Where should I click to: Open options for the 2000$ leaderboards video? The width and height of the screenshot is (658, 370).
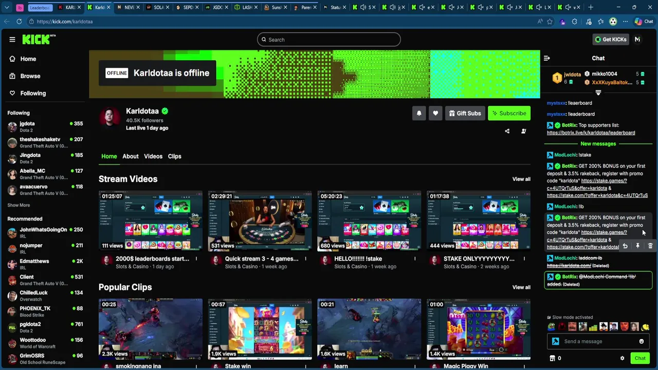196,258
